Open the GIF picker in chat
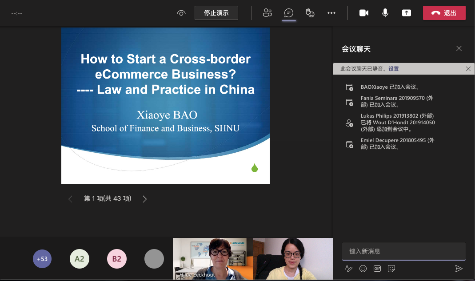This screenshot has width=475, height=281. 377,269
